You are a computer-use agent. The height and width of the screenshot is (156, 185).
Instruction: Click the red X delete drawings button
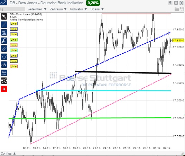[4, 89]
